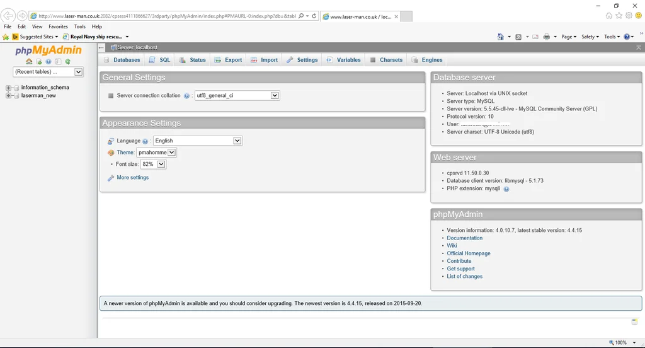This screenshot has width=645, height=348.
Task: Open the Documentation link
Action: [464, 238]
